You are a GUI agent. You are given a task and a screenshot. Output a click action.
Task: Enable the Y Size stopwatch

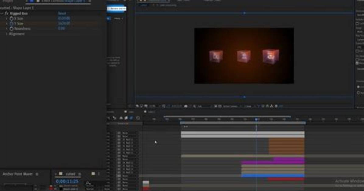click(x=11, y=24)
